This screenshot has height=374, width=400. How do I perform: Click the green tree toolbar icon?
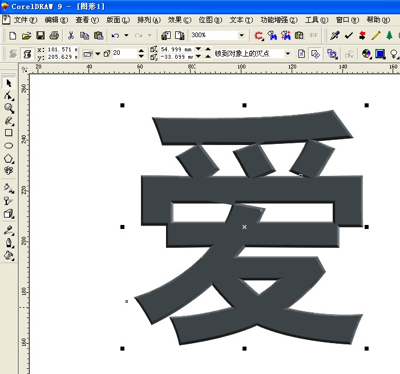click(x=389, y=35)
